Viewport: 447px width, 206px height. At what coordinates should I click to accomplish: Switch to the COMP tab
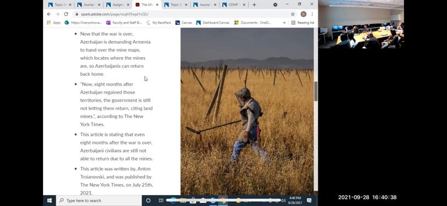coord(233,4)
